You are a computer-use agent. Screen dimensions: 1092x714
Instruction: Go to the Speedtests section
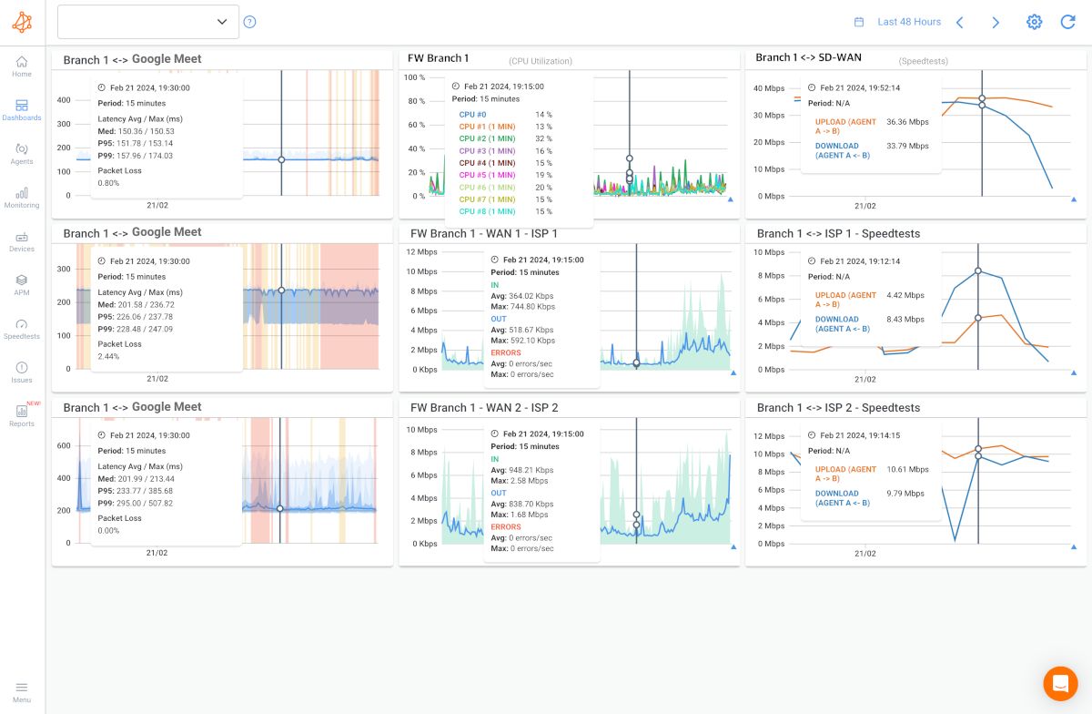(22, 328)
